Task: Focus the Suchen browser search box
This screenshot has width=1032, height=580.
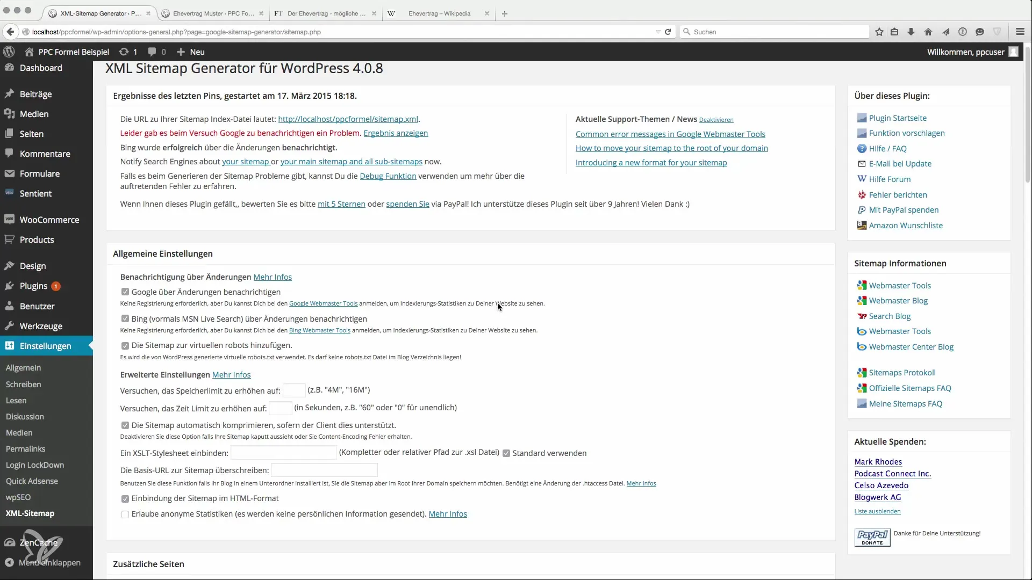Action: (775, 32)
